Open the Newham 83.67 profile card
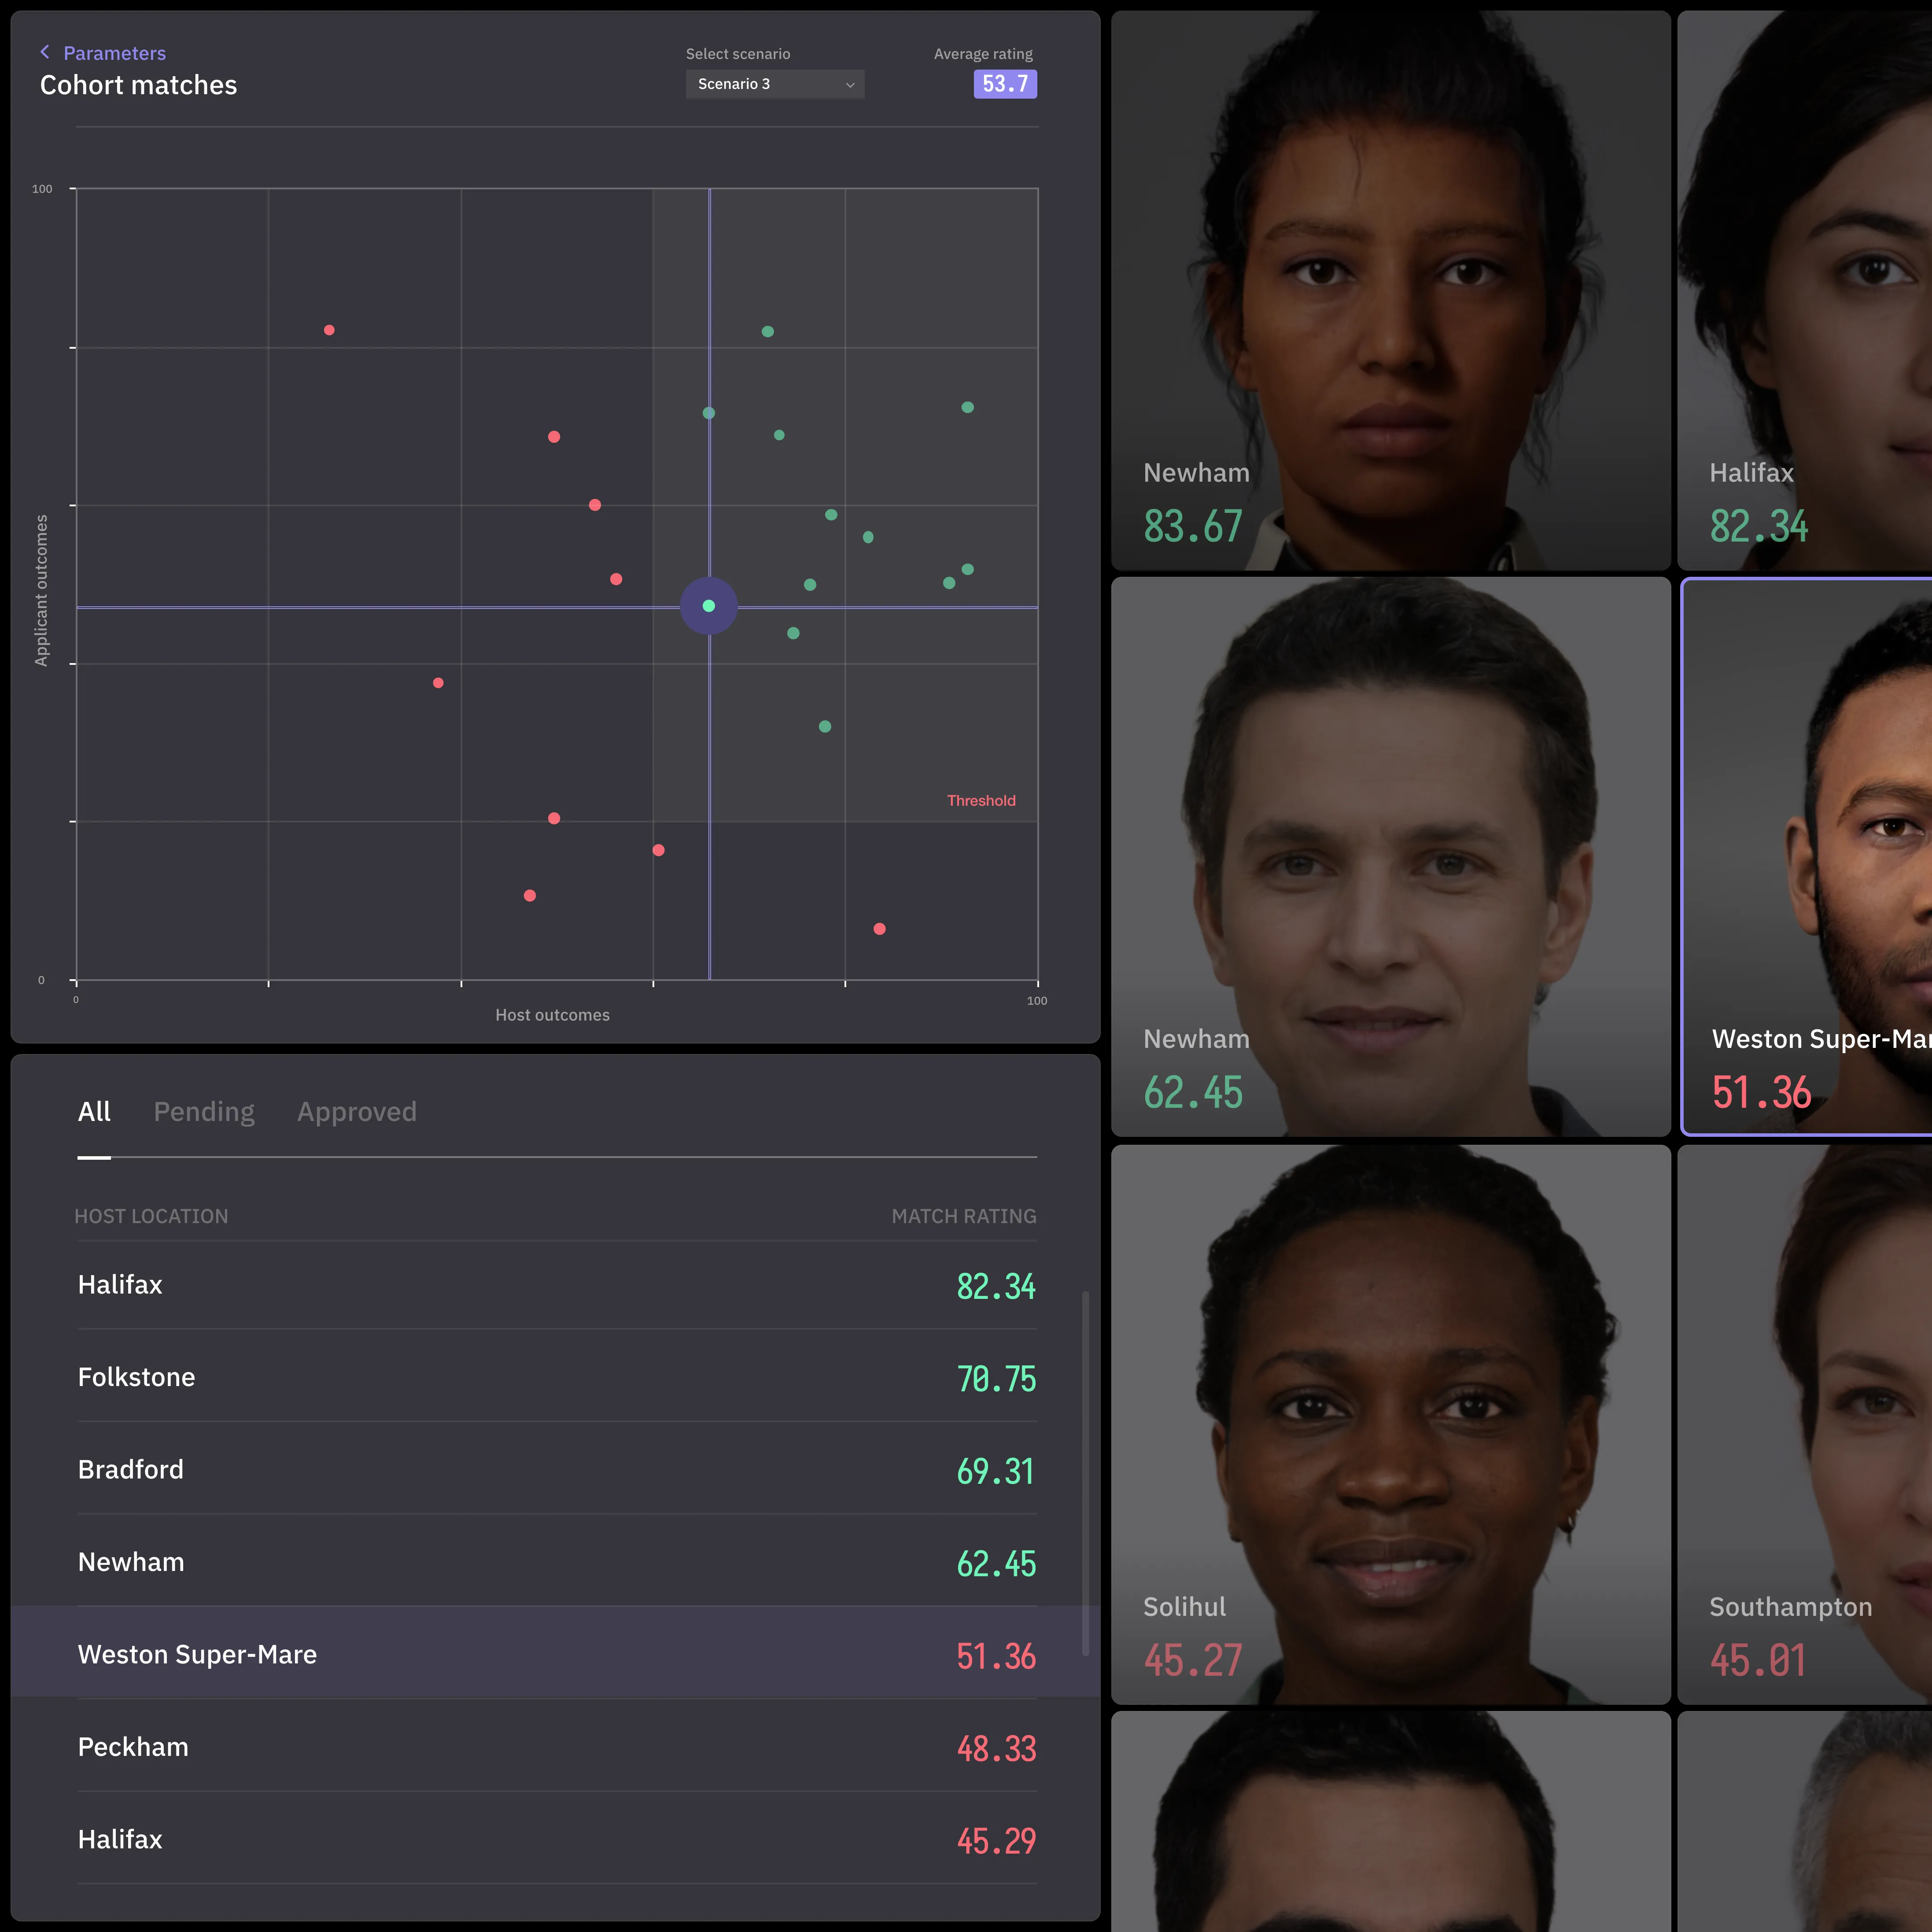1932x1932 pixels. (x=1390, y=290)
